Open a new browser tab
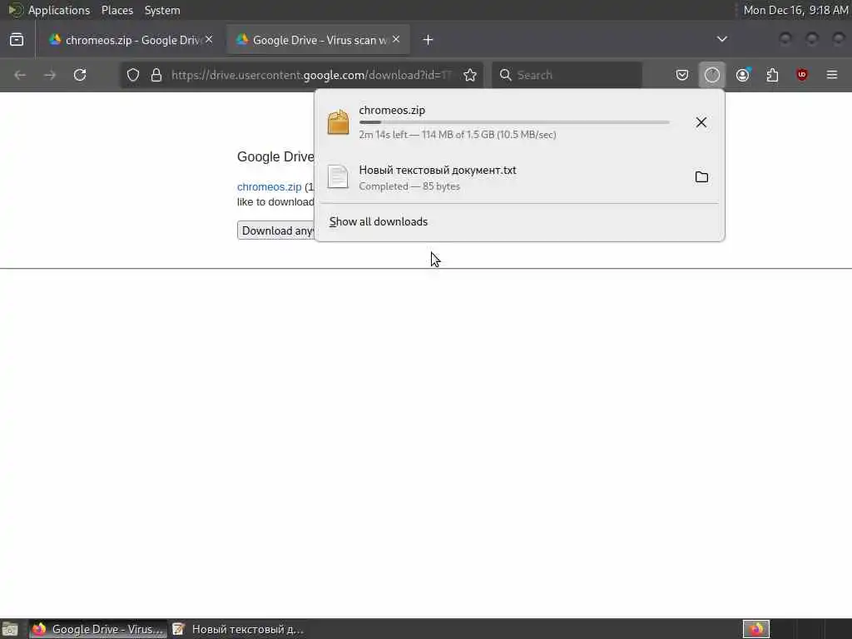 point(428,40)
